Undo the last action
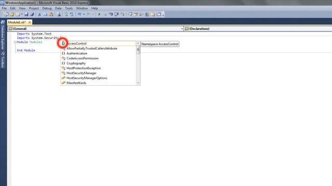 click(79, 14)
